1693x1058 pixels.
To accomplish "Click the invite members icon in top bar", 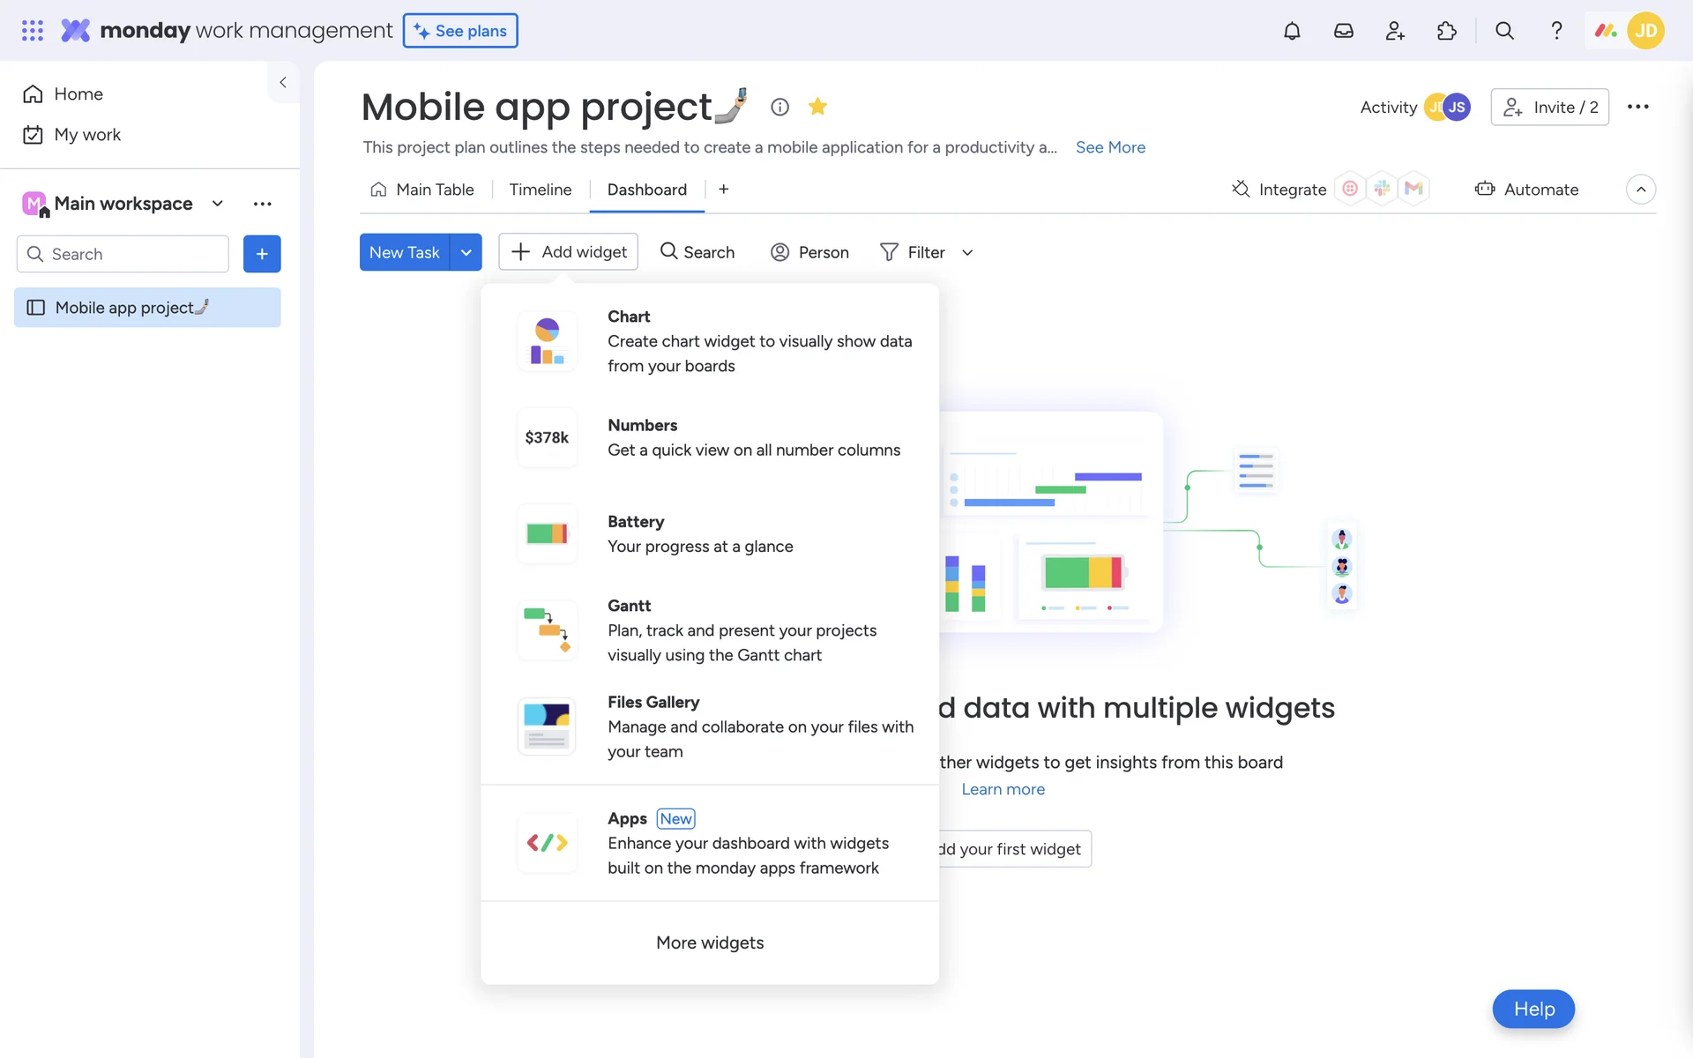I will (x=1394, y=31).
